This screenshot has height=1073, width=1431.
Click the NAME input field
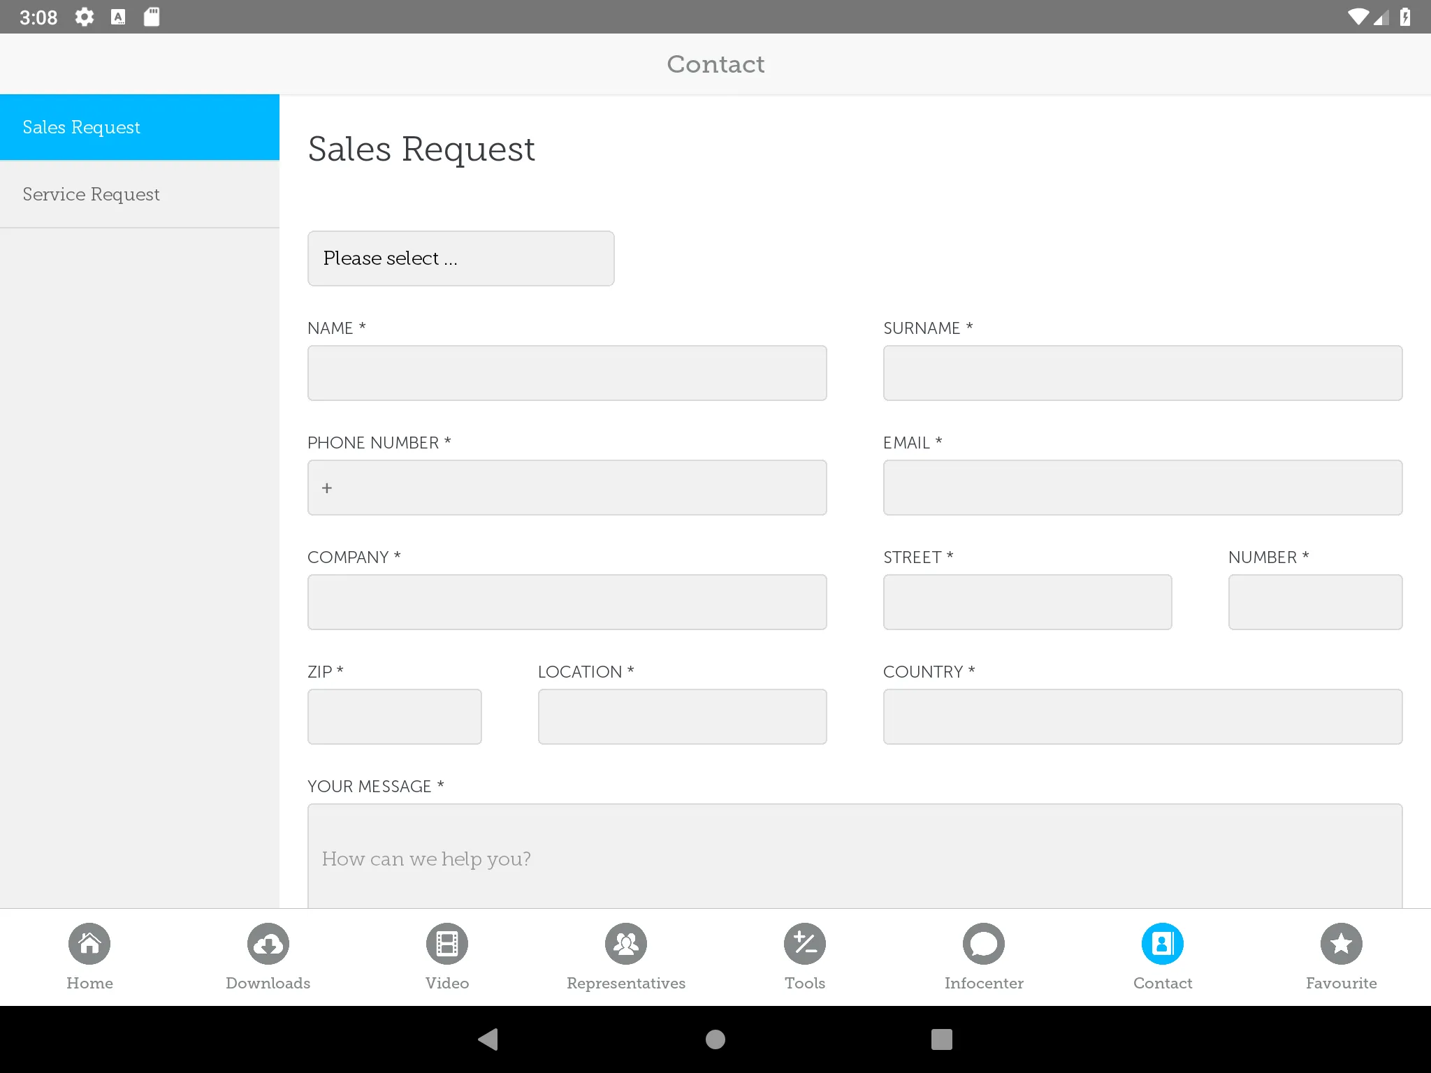click(x=567, y=372)
